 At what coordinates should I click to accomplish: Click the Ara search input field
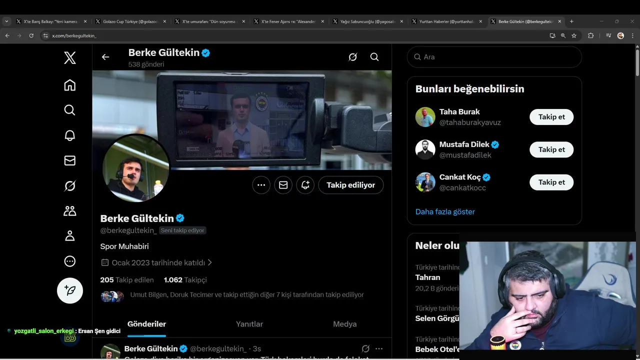(494, 57)
